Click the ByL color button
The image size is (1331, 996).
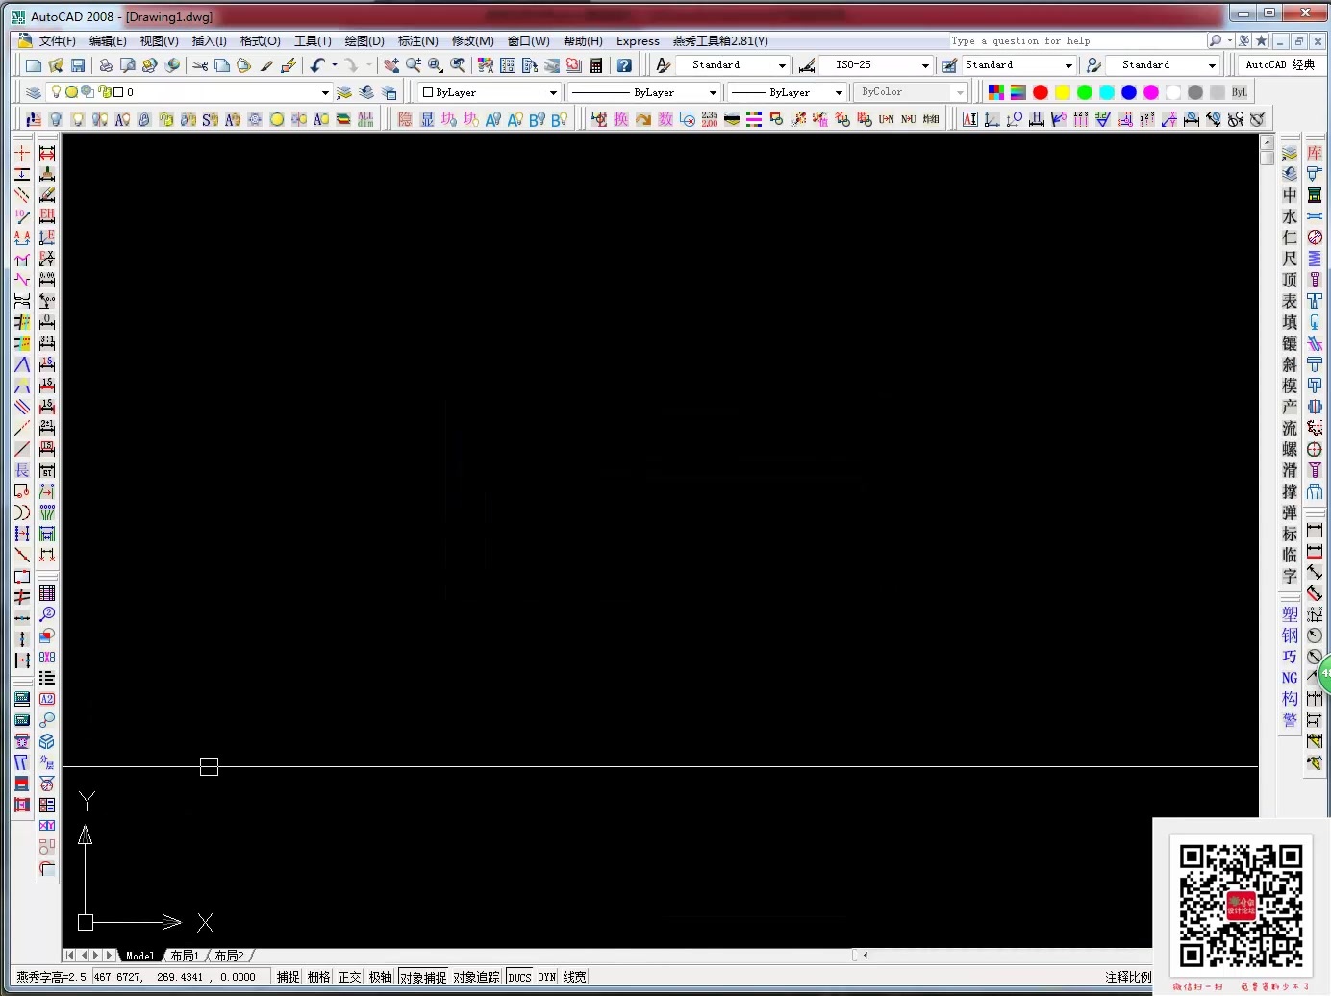click(1239, 92)
